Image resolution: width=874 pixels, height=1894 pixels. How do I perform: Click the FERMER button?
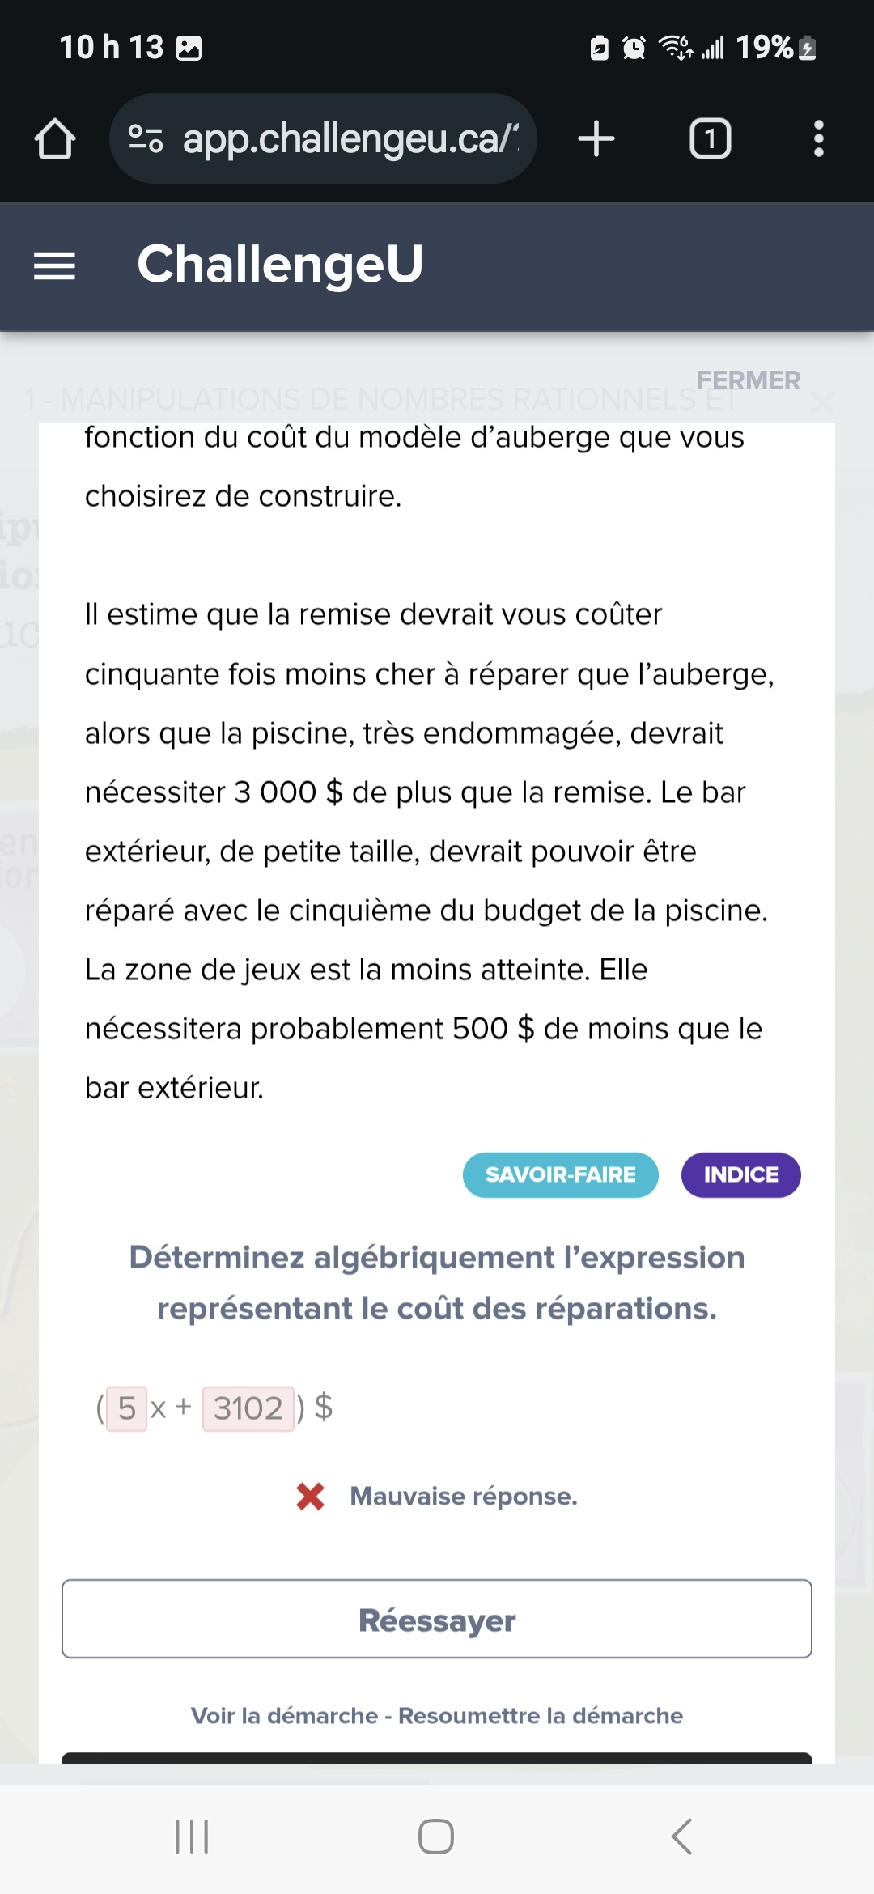coord(749,380)
